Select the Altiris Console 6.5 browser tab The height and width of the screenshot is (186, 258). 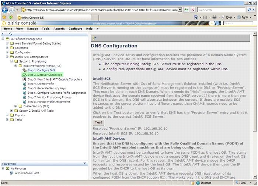(54, 17)
